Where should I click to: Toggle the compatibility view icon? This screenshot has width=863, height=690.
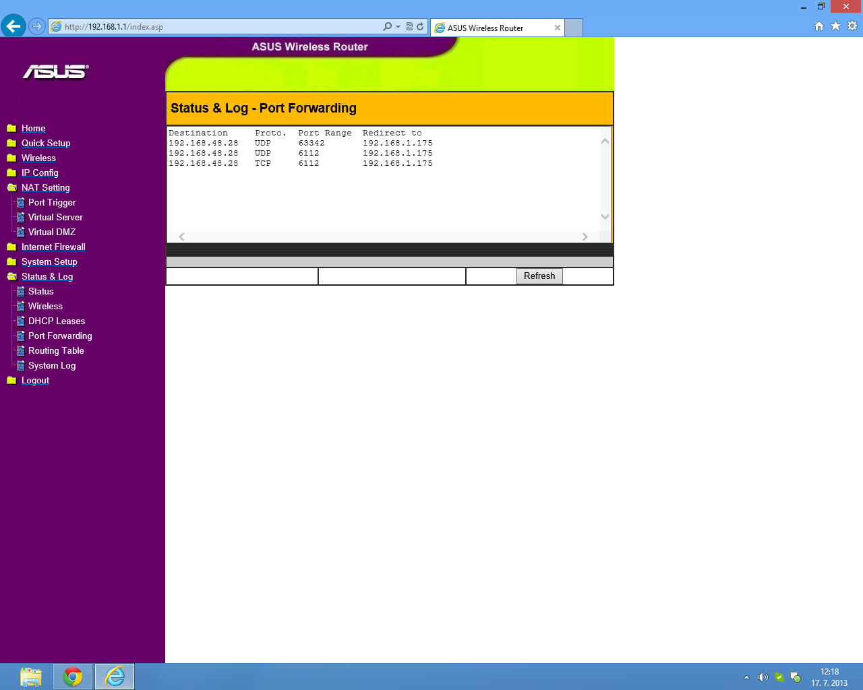pyautogui.click(x=409, y=27)
